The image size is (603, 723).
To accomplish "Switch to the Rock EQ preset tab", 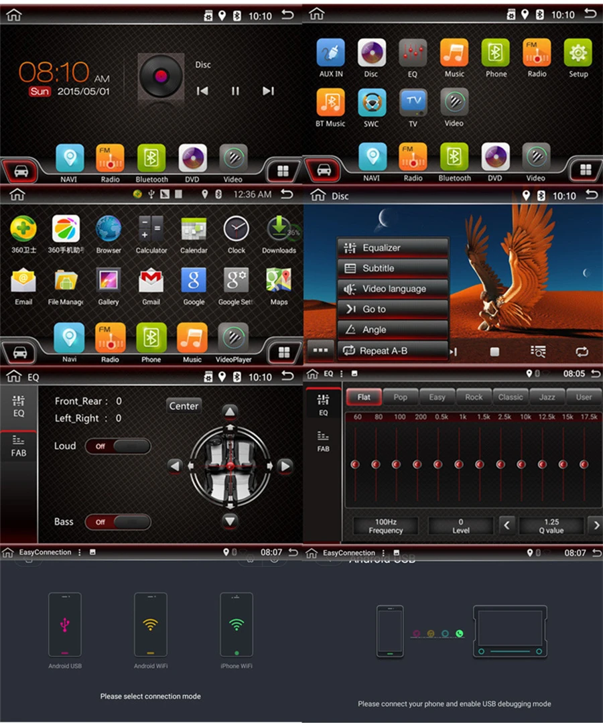I will tap(474, 397).
